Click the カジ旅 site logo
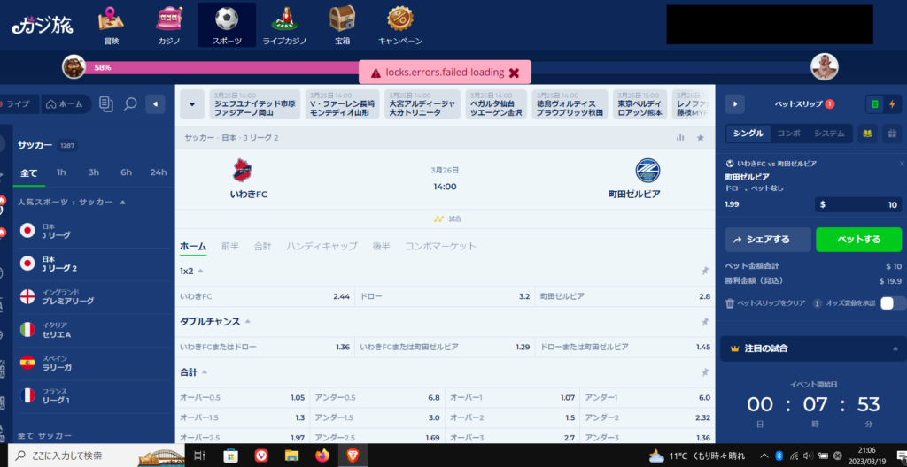 pos(43,24)
